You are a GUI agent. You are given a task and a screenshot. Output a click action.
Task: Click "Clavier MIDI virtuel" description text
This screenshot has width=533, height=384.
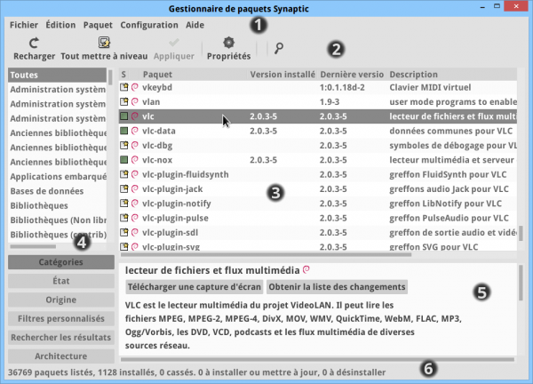point(430,87)
